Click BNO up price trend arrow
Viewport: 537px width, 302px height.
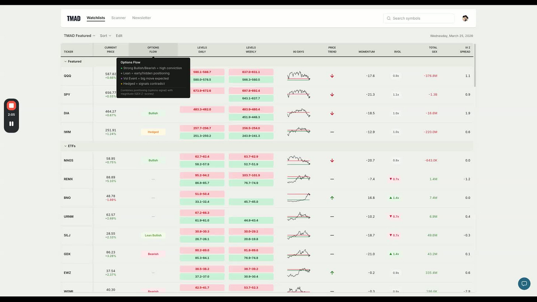pyautogui.click(x=332, y=198)
